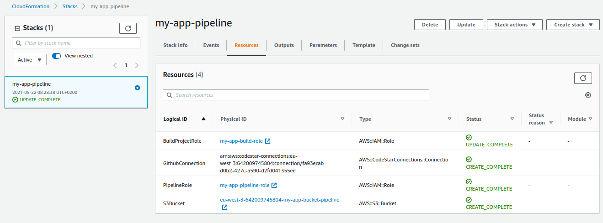Collapse the Stacks panel header
The height and width of the screenshot is (223, 603).
click(17, 28)
